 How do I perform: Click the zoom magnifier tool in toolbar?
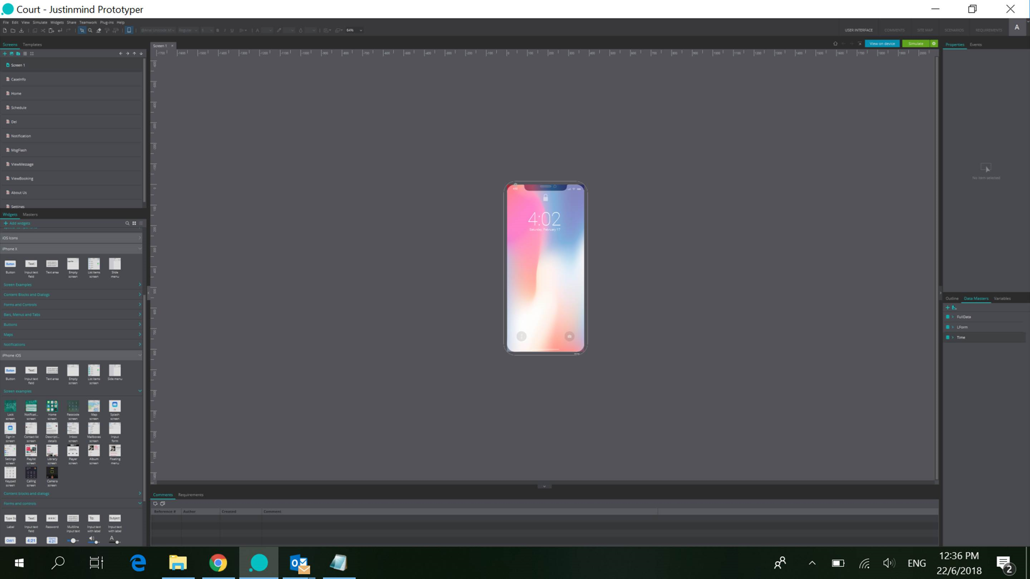tap(90, 30)
